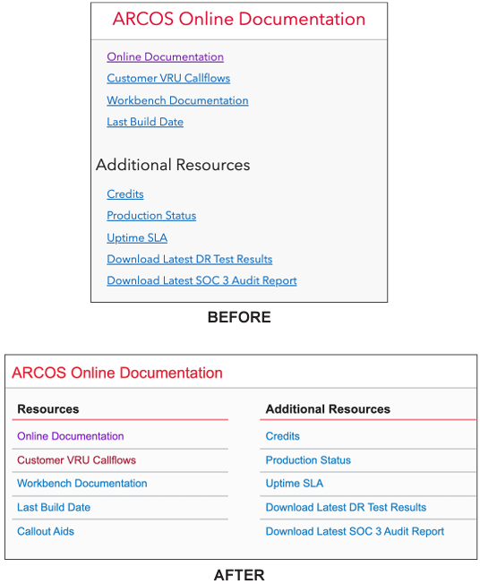Click Credits in Additional Resources column

282,436
